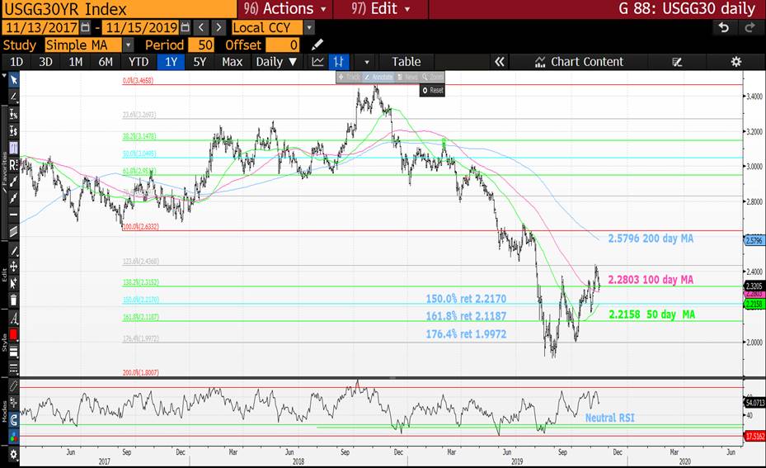Redo the last action

tap(750, 27)
